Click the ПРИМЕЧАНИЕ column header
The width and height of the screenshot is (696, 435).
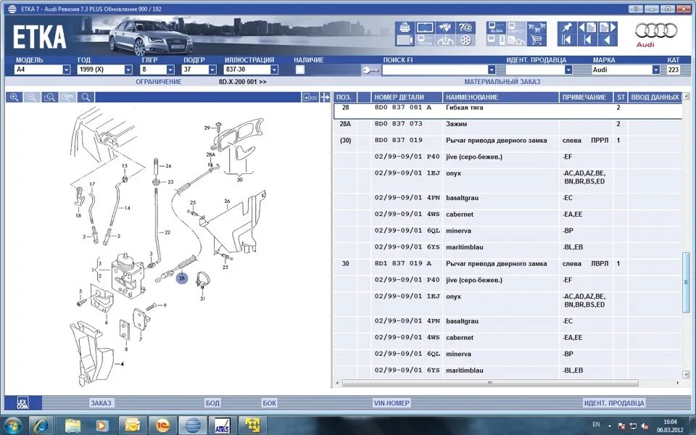coord(586,97)
